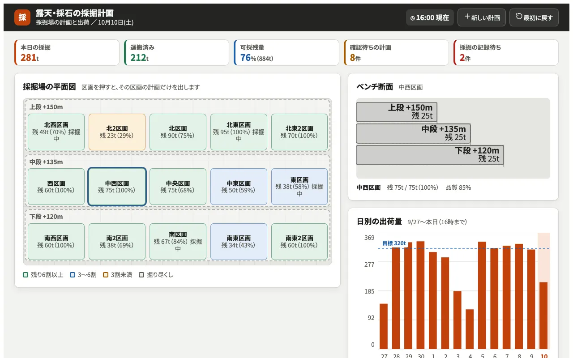The height and width of the screenshot is (358, 573).
Task: Select the 上段 +150m bar in bench section
Action: click(x=397, y=112)
